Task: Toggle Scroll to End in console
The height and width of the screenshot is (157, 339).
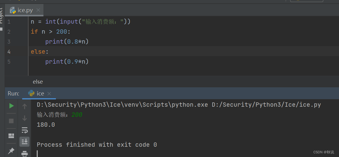Action: pyautogui.click(x=24, y=142)
